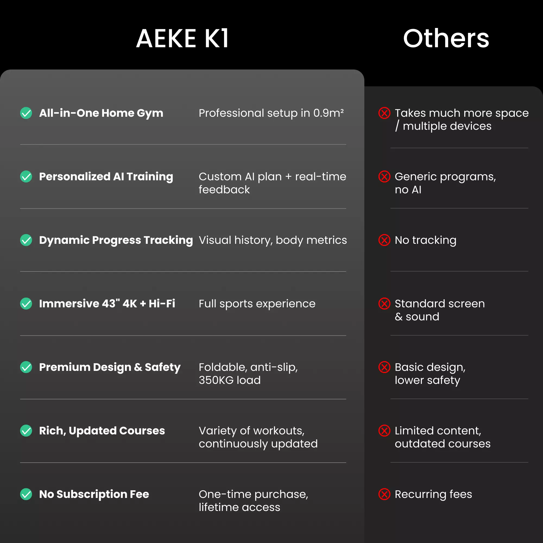Image resolution: width=543 pixels, height=543 pixels.
Task: Click the red X beside Takes much more space
Action: (x=384, y=113)
